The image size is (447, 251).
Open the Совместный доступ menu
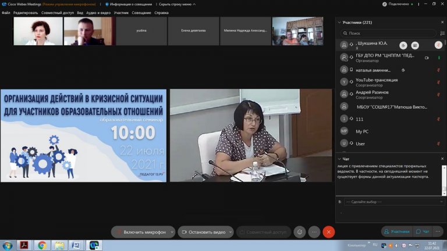coord(57,13)
